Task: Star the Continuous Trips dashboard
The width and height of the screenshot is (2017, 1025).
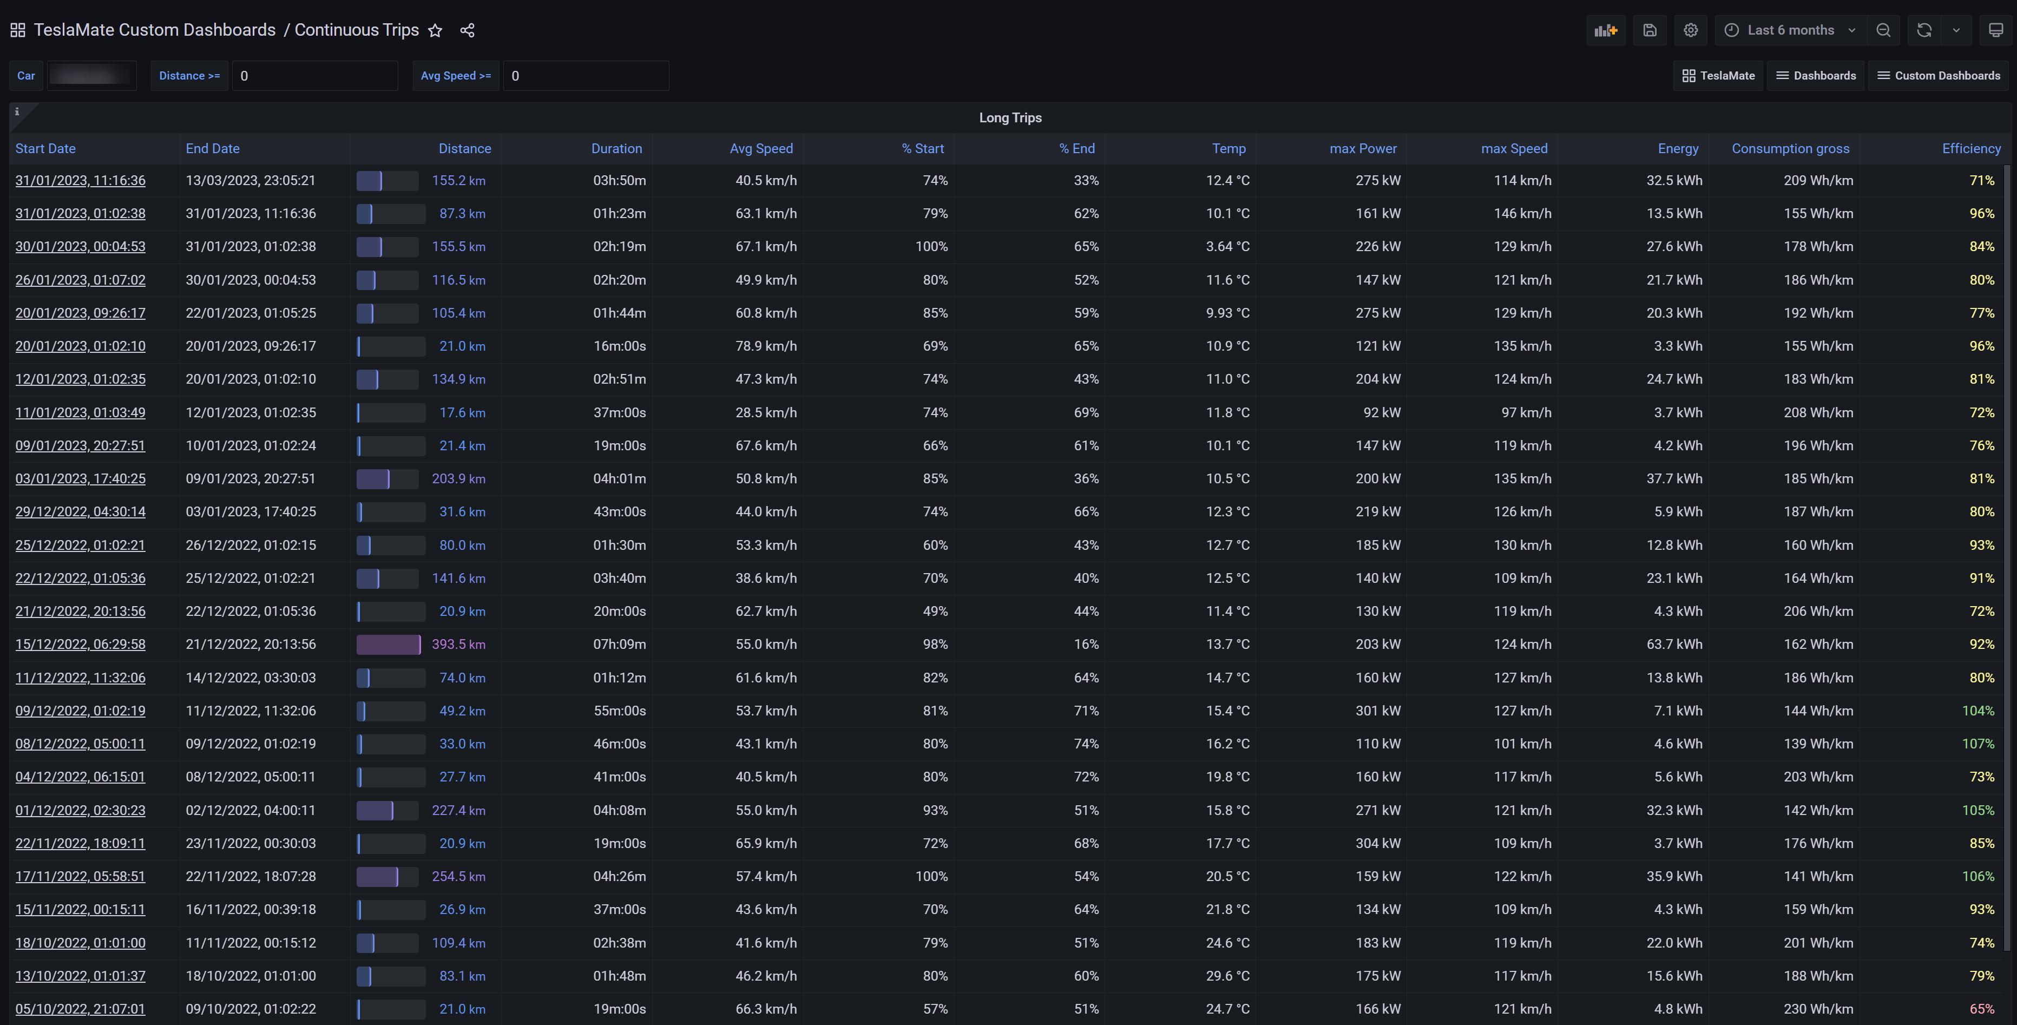Action: (435, 30)
